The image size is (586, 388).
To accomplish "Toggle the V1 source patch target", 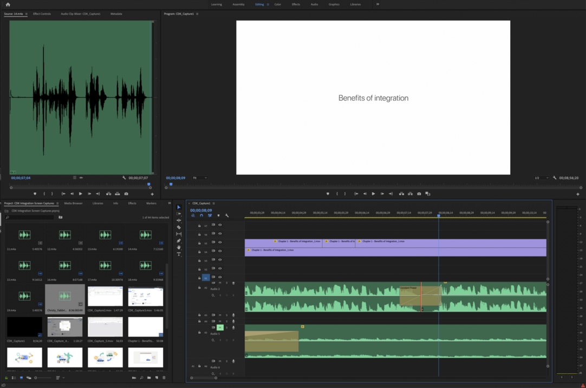I will coord(206,278).
